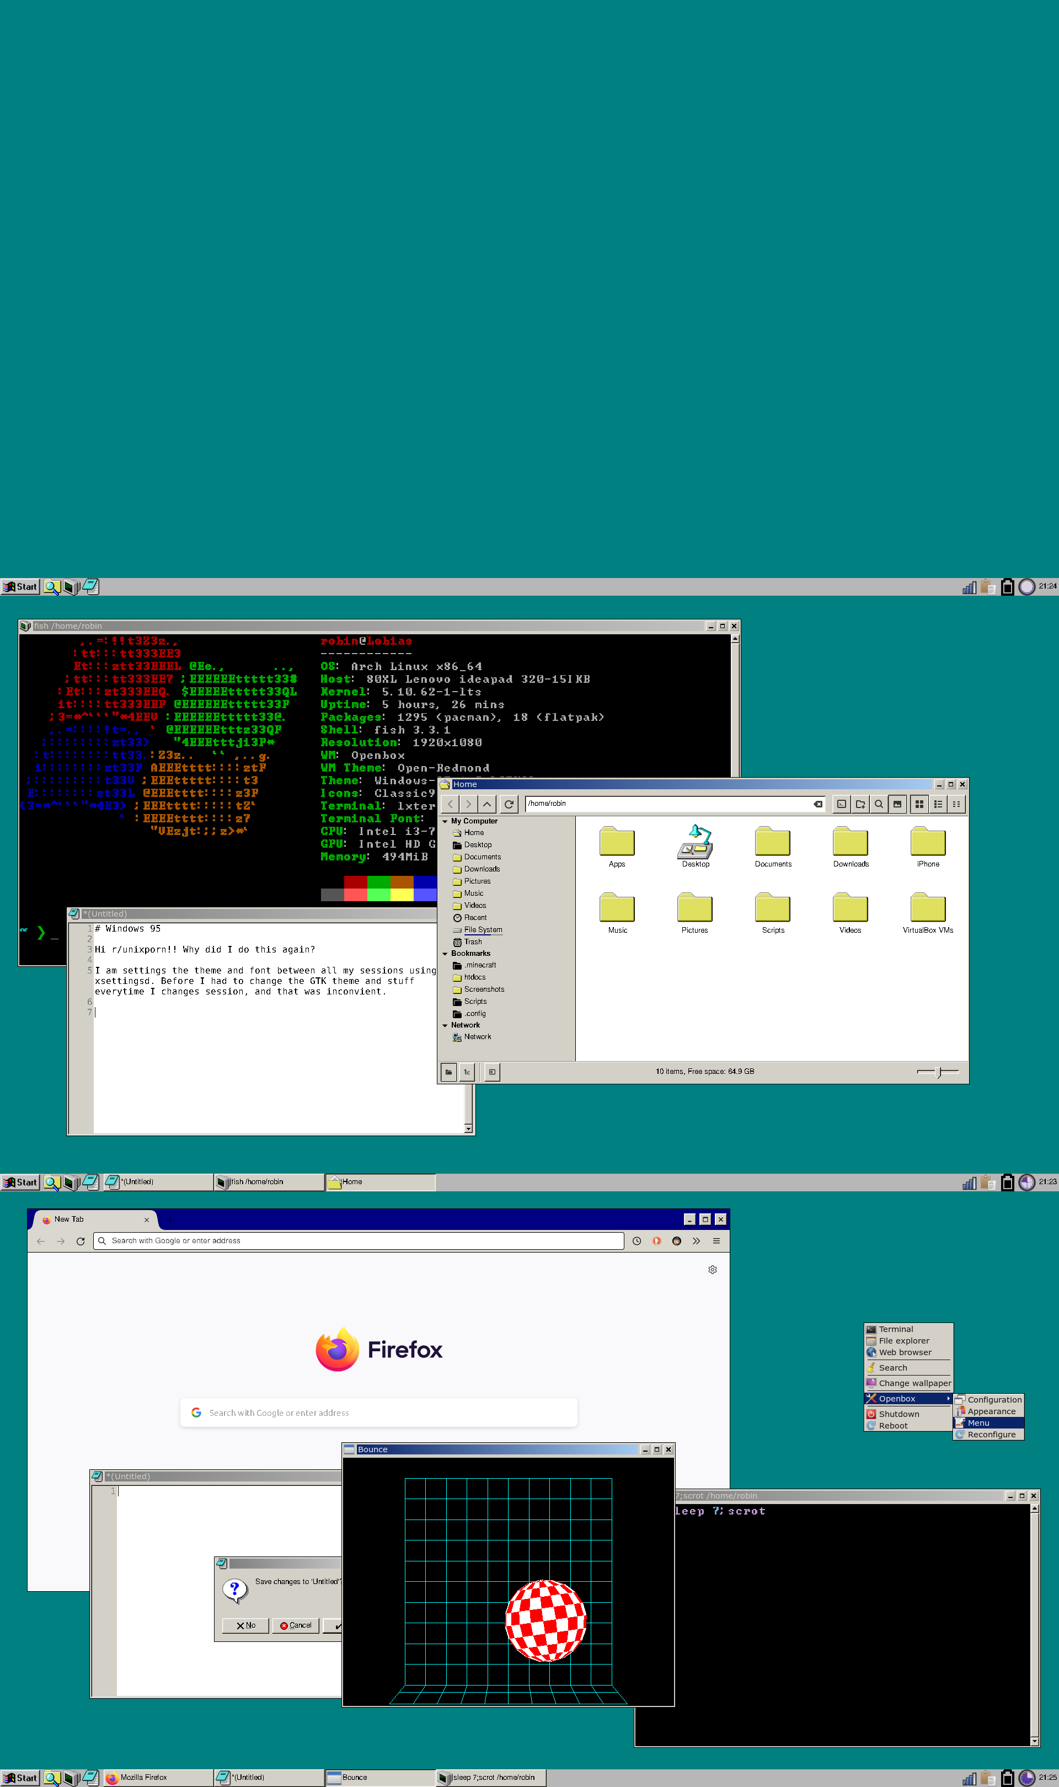Switch to compact view mode in file manager

tap(956, 804)
